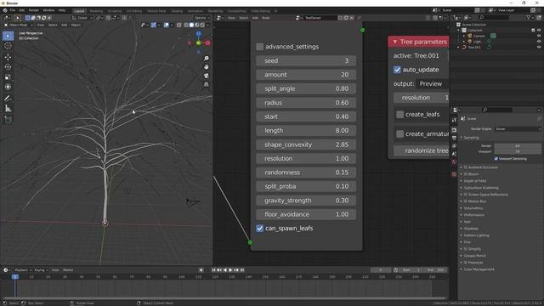Image resolution: width=544 pixels, height=306 pixels.
Task: Adjust the split_angle slider
Action: tap(306, 88)
